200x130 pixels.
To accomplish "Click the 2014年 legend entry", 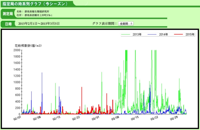I will tap(163, 34).
